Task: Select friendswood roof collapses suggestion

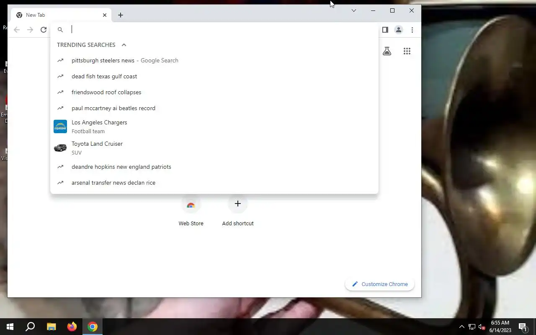Action: click(214, 92)
